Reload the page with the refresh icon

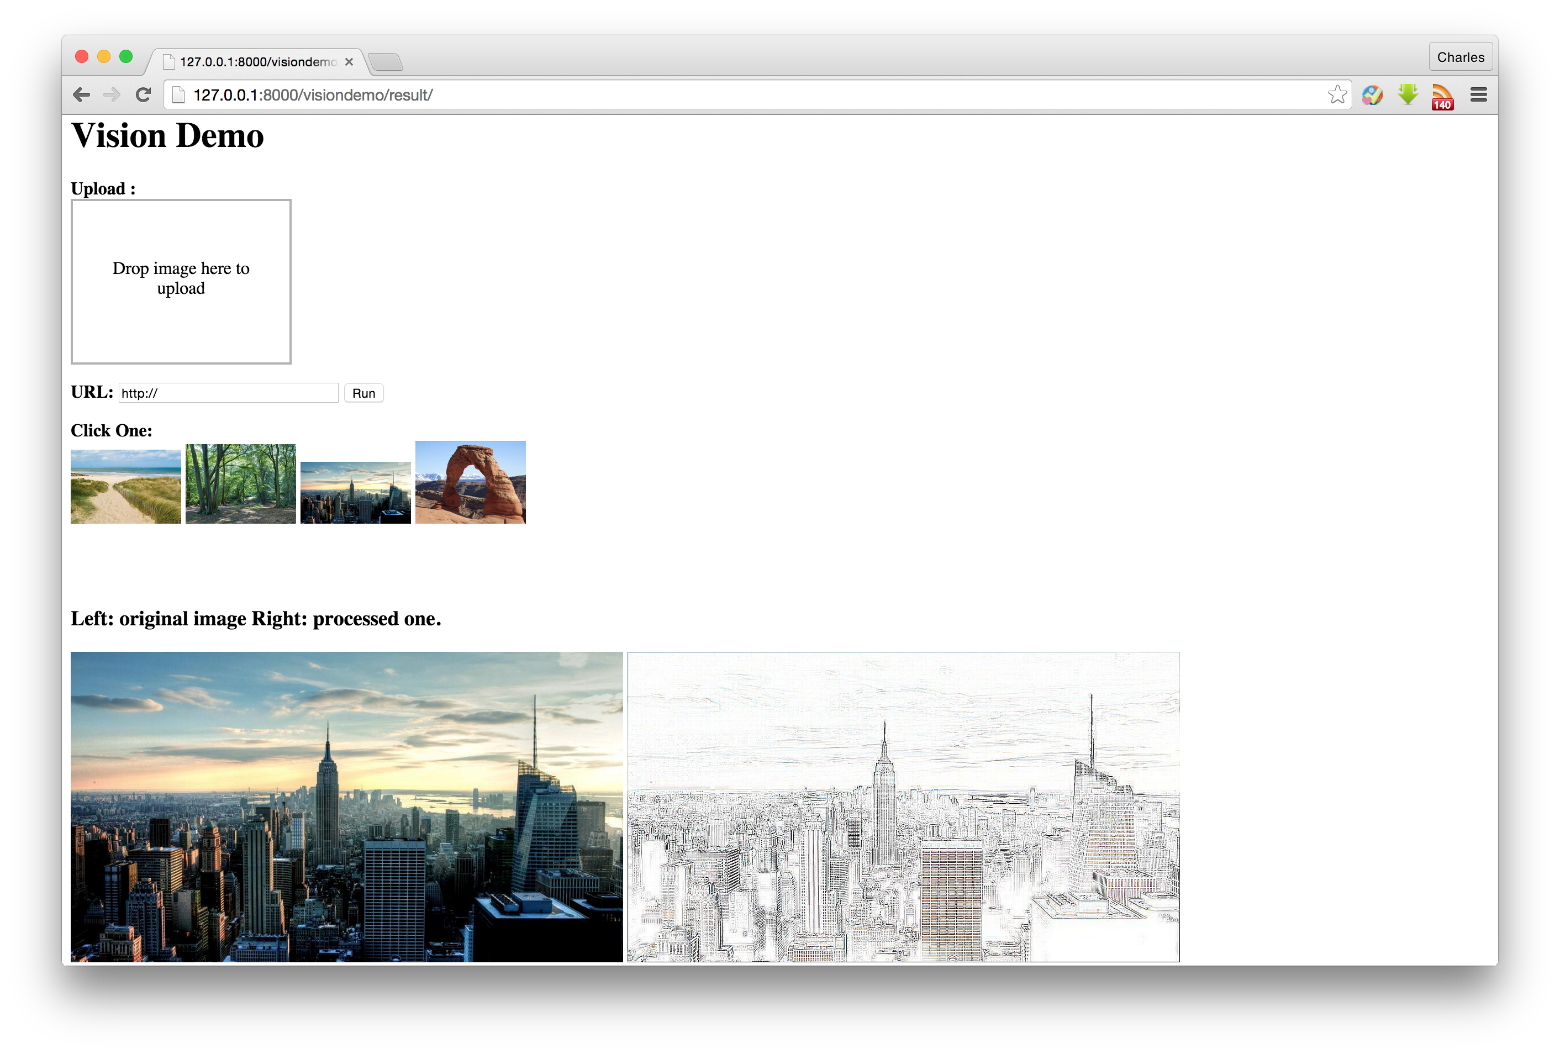click(143, 94)
